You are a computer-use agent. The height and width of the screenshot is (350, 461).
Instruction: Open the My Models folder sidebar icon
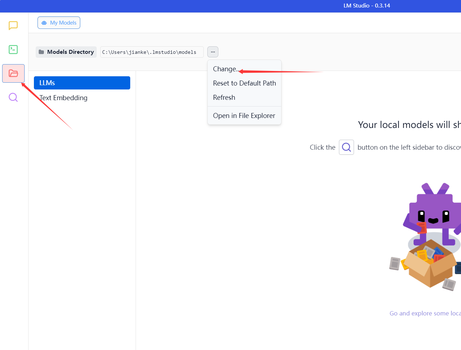[13, 73]
